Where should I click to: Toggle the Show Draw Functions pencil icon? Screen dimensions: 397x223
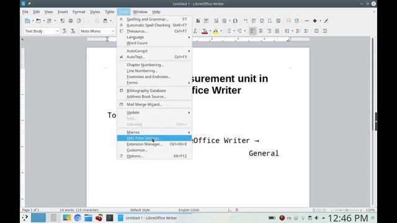click(x=326, y=21)
